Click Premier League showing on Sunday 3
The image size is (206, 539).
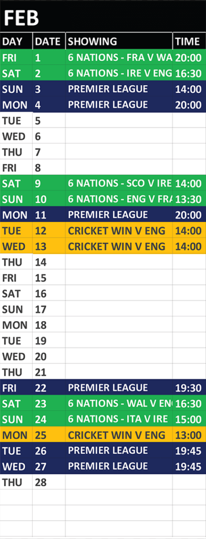tap(119, 89)
